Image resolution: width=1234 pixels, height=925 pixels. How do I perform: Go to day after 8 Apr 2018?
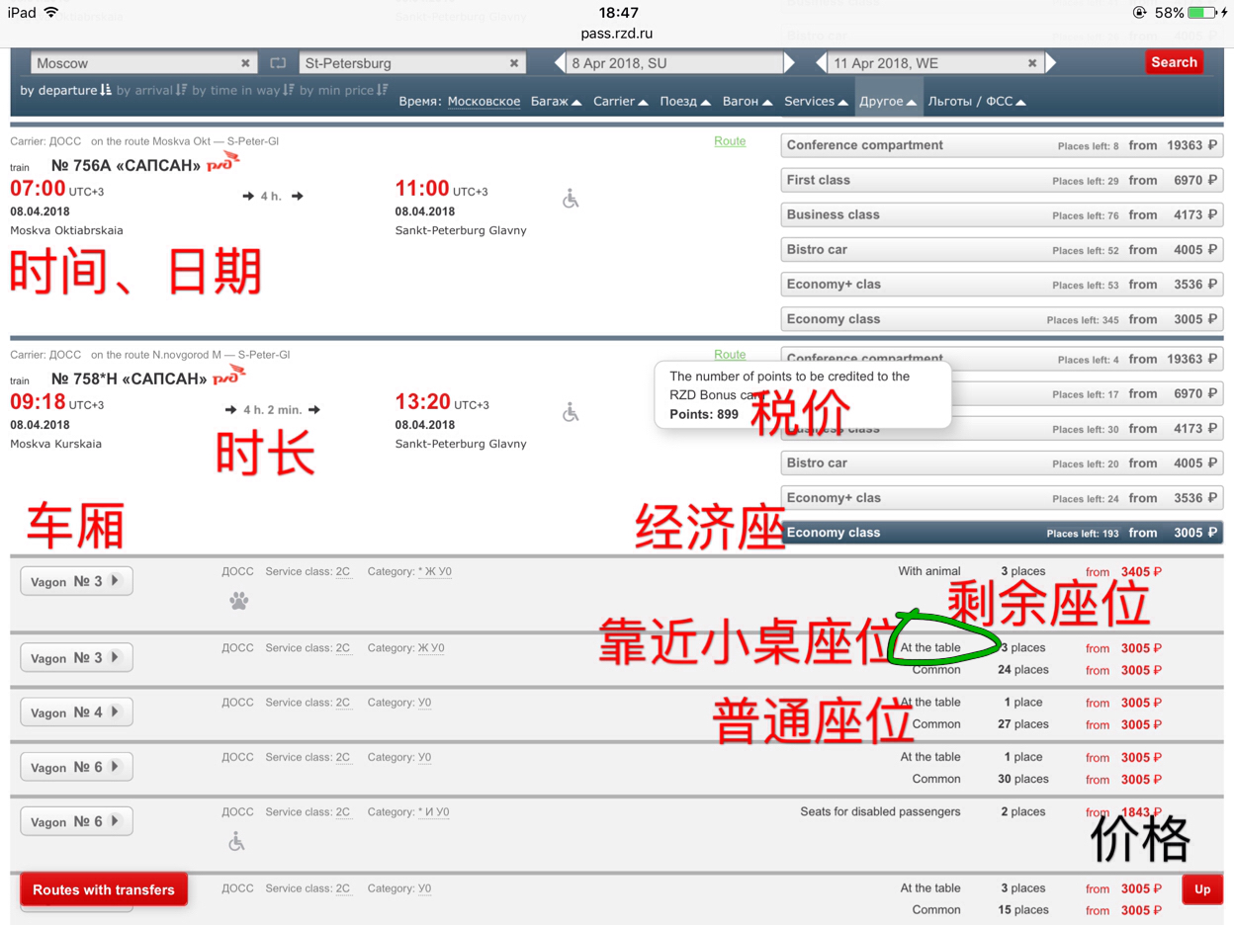(x=789, y=63)
